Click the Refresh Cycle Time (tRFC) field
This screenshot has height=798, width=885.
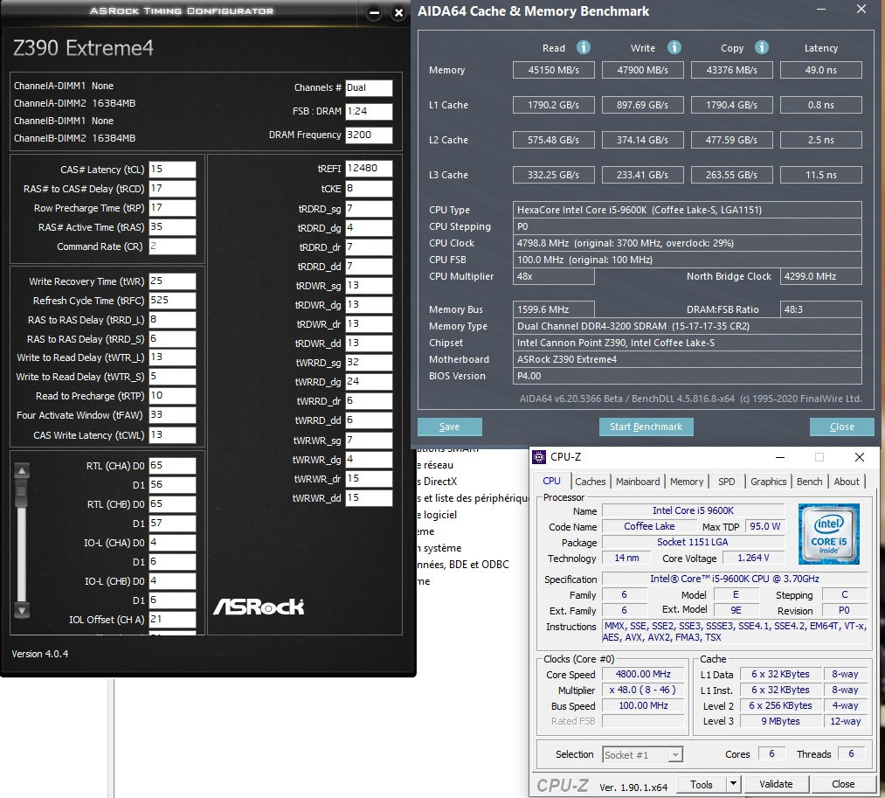click(x=172, y=301)
